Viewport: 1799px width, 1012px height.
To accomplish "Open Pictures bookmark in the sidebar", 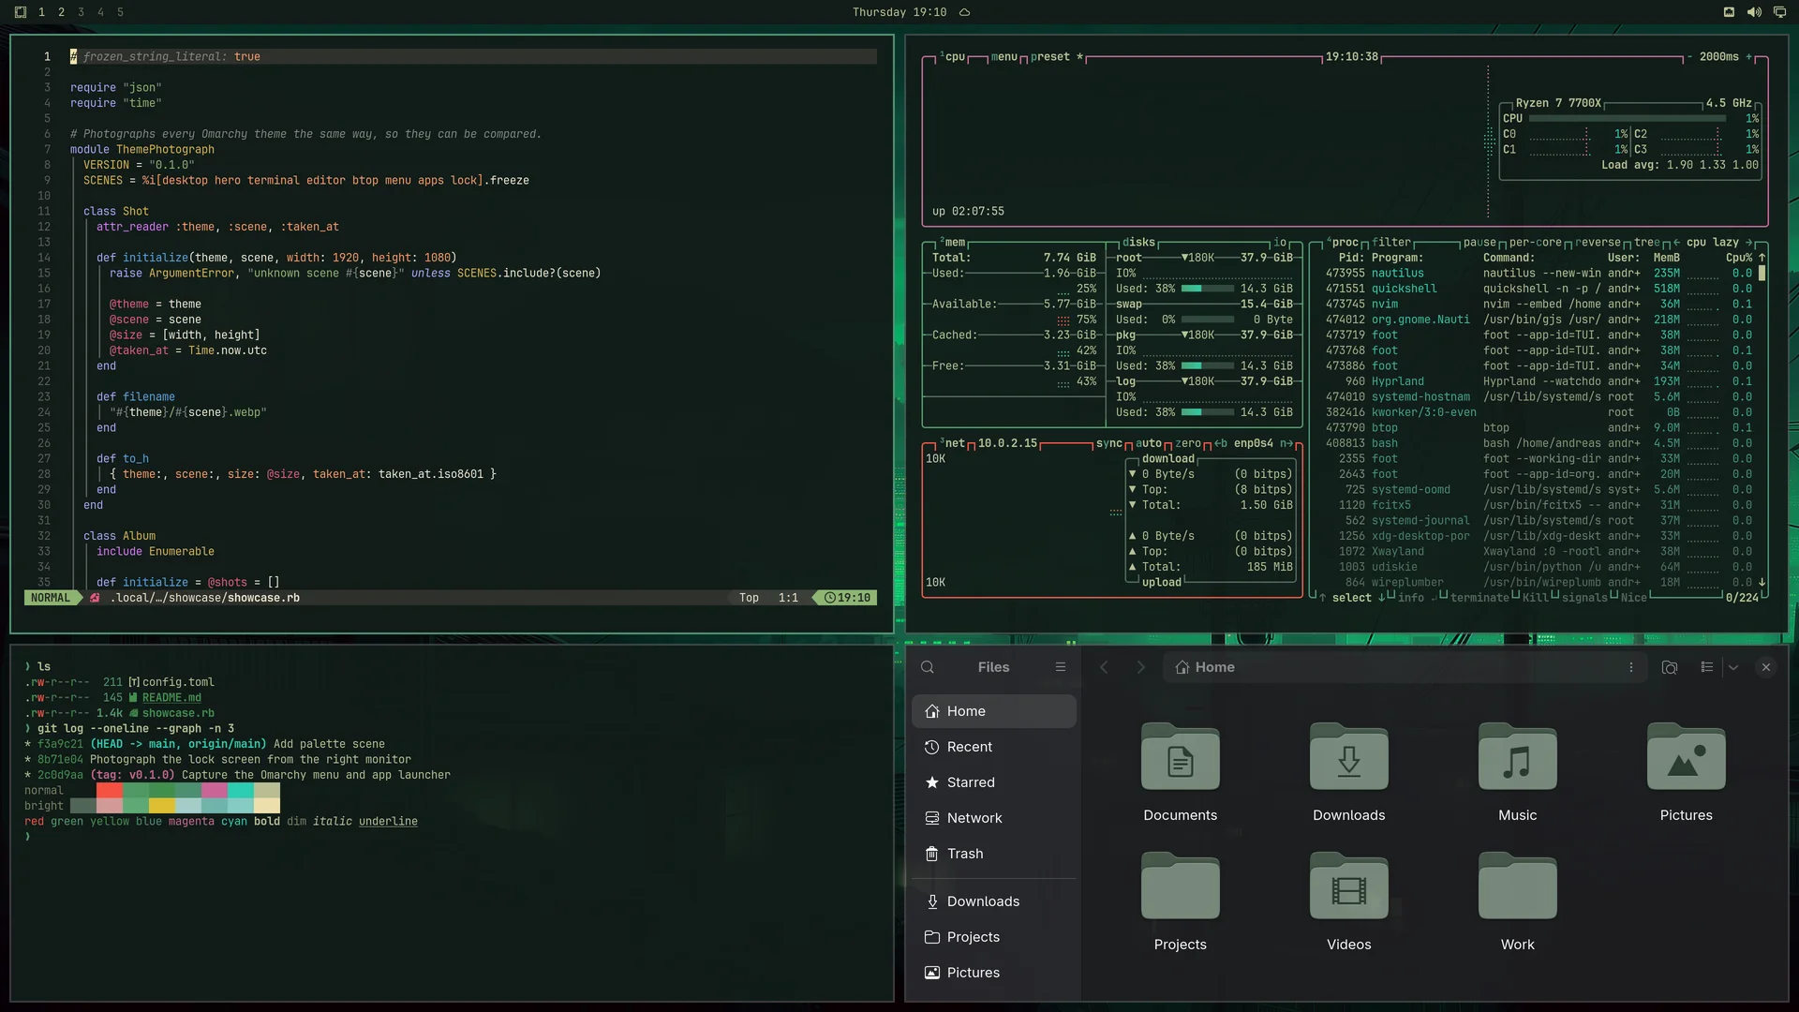I will point(994,973).
